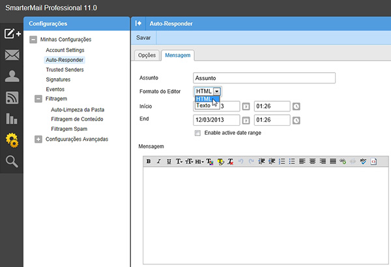Open Auto-Limpeza da Pasta item
Screen dimensions: 391x267
pyautogui.click(x=78, y=109)
